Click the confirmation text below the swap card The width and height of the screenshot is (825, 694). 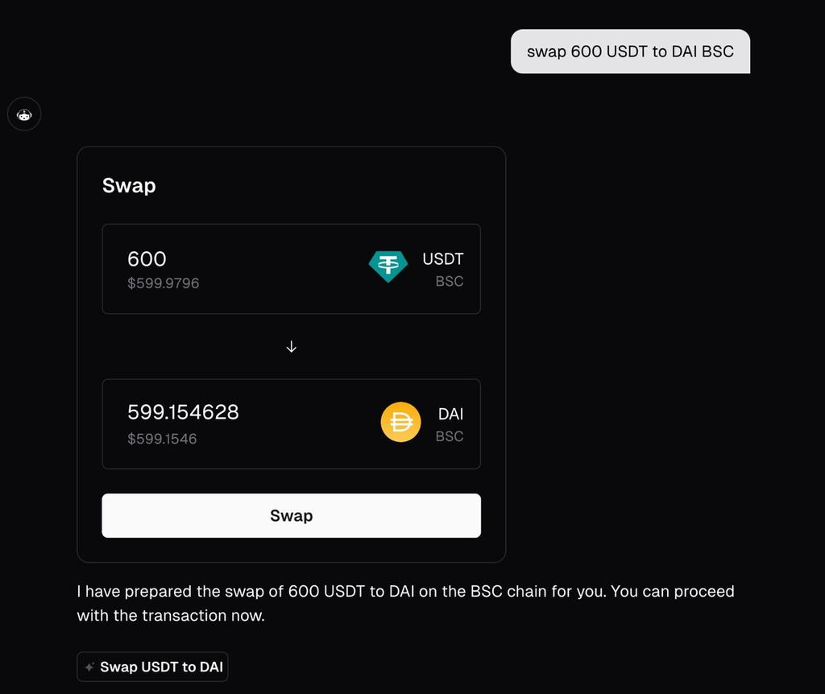click(x=405, y=603)
